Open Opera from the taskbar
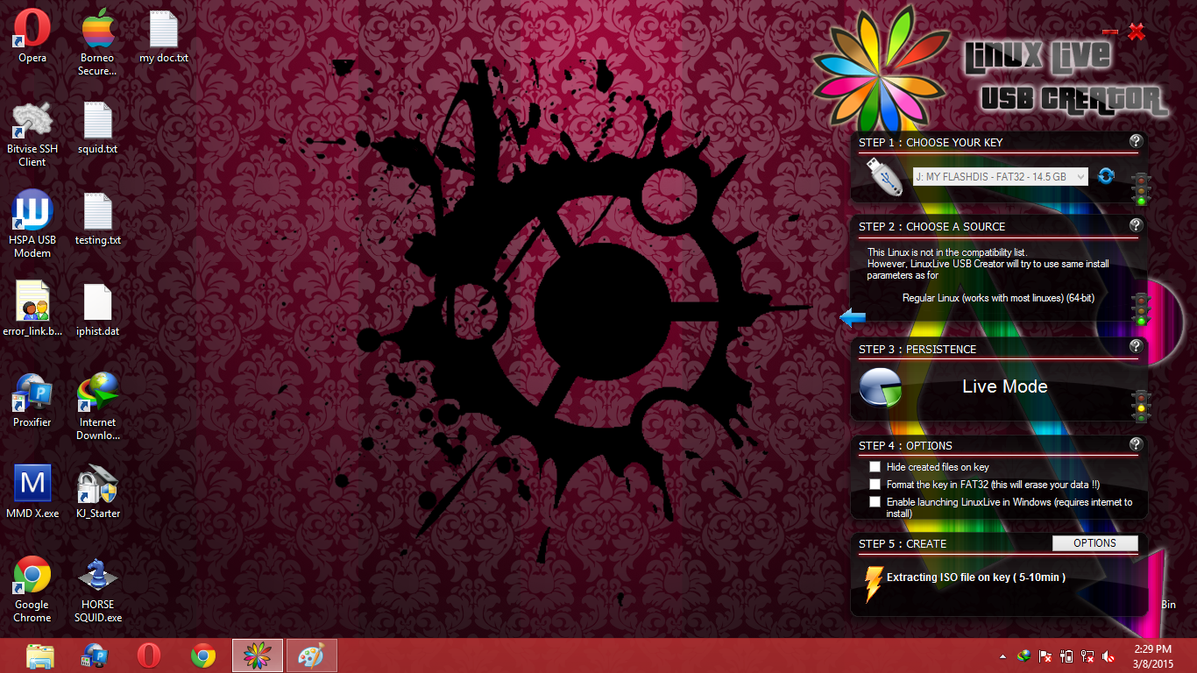Viewport: 1197px width, 673px height. click(x=149, y=655)
